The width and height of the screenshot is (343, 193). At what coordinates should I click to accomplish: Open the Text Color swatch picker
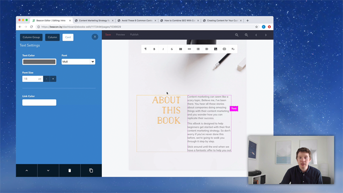[39, 62]
